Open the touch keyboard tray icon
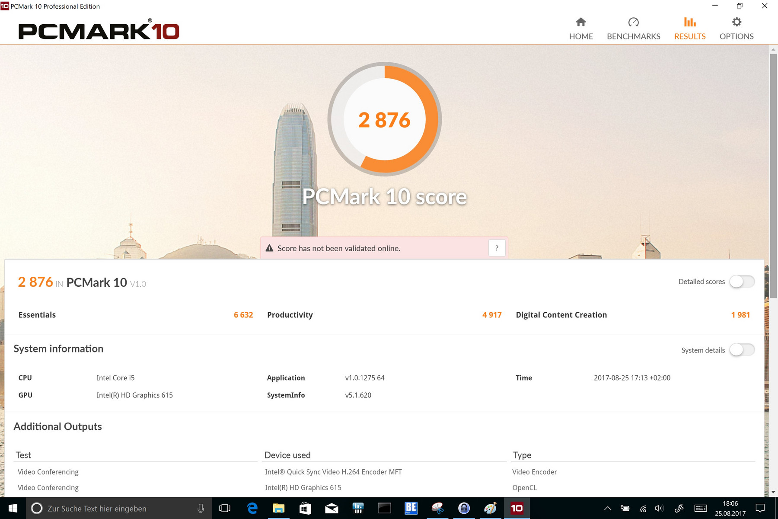The width and height of the screenshot is (778, 519). (701, 508)
